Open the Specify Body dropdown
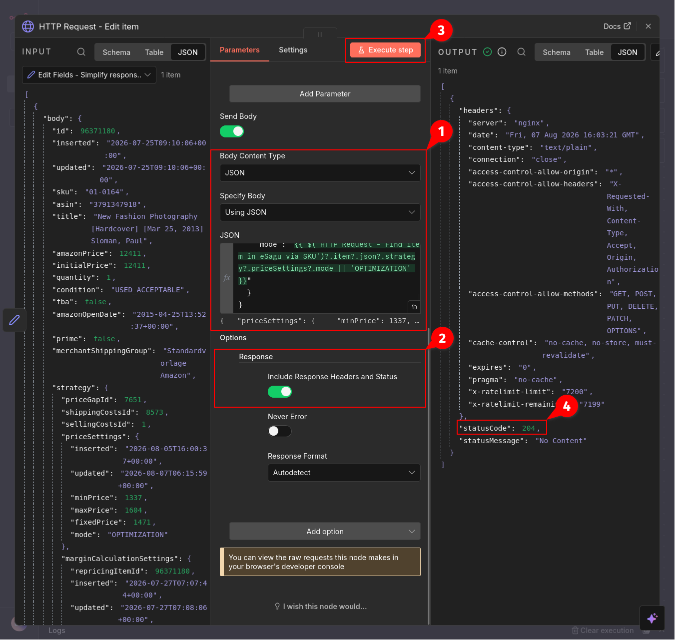 coord(320,212)
